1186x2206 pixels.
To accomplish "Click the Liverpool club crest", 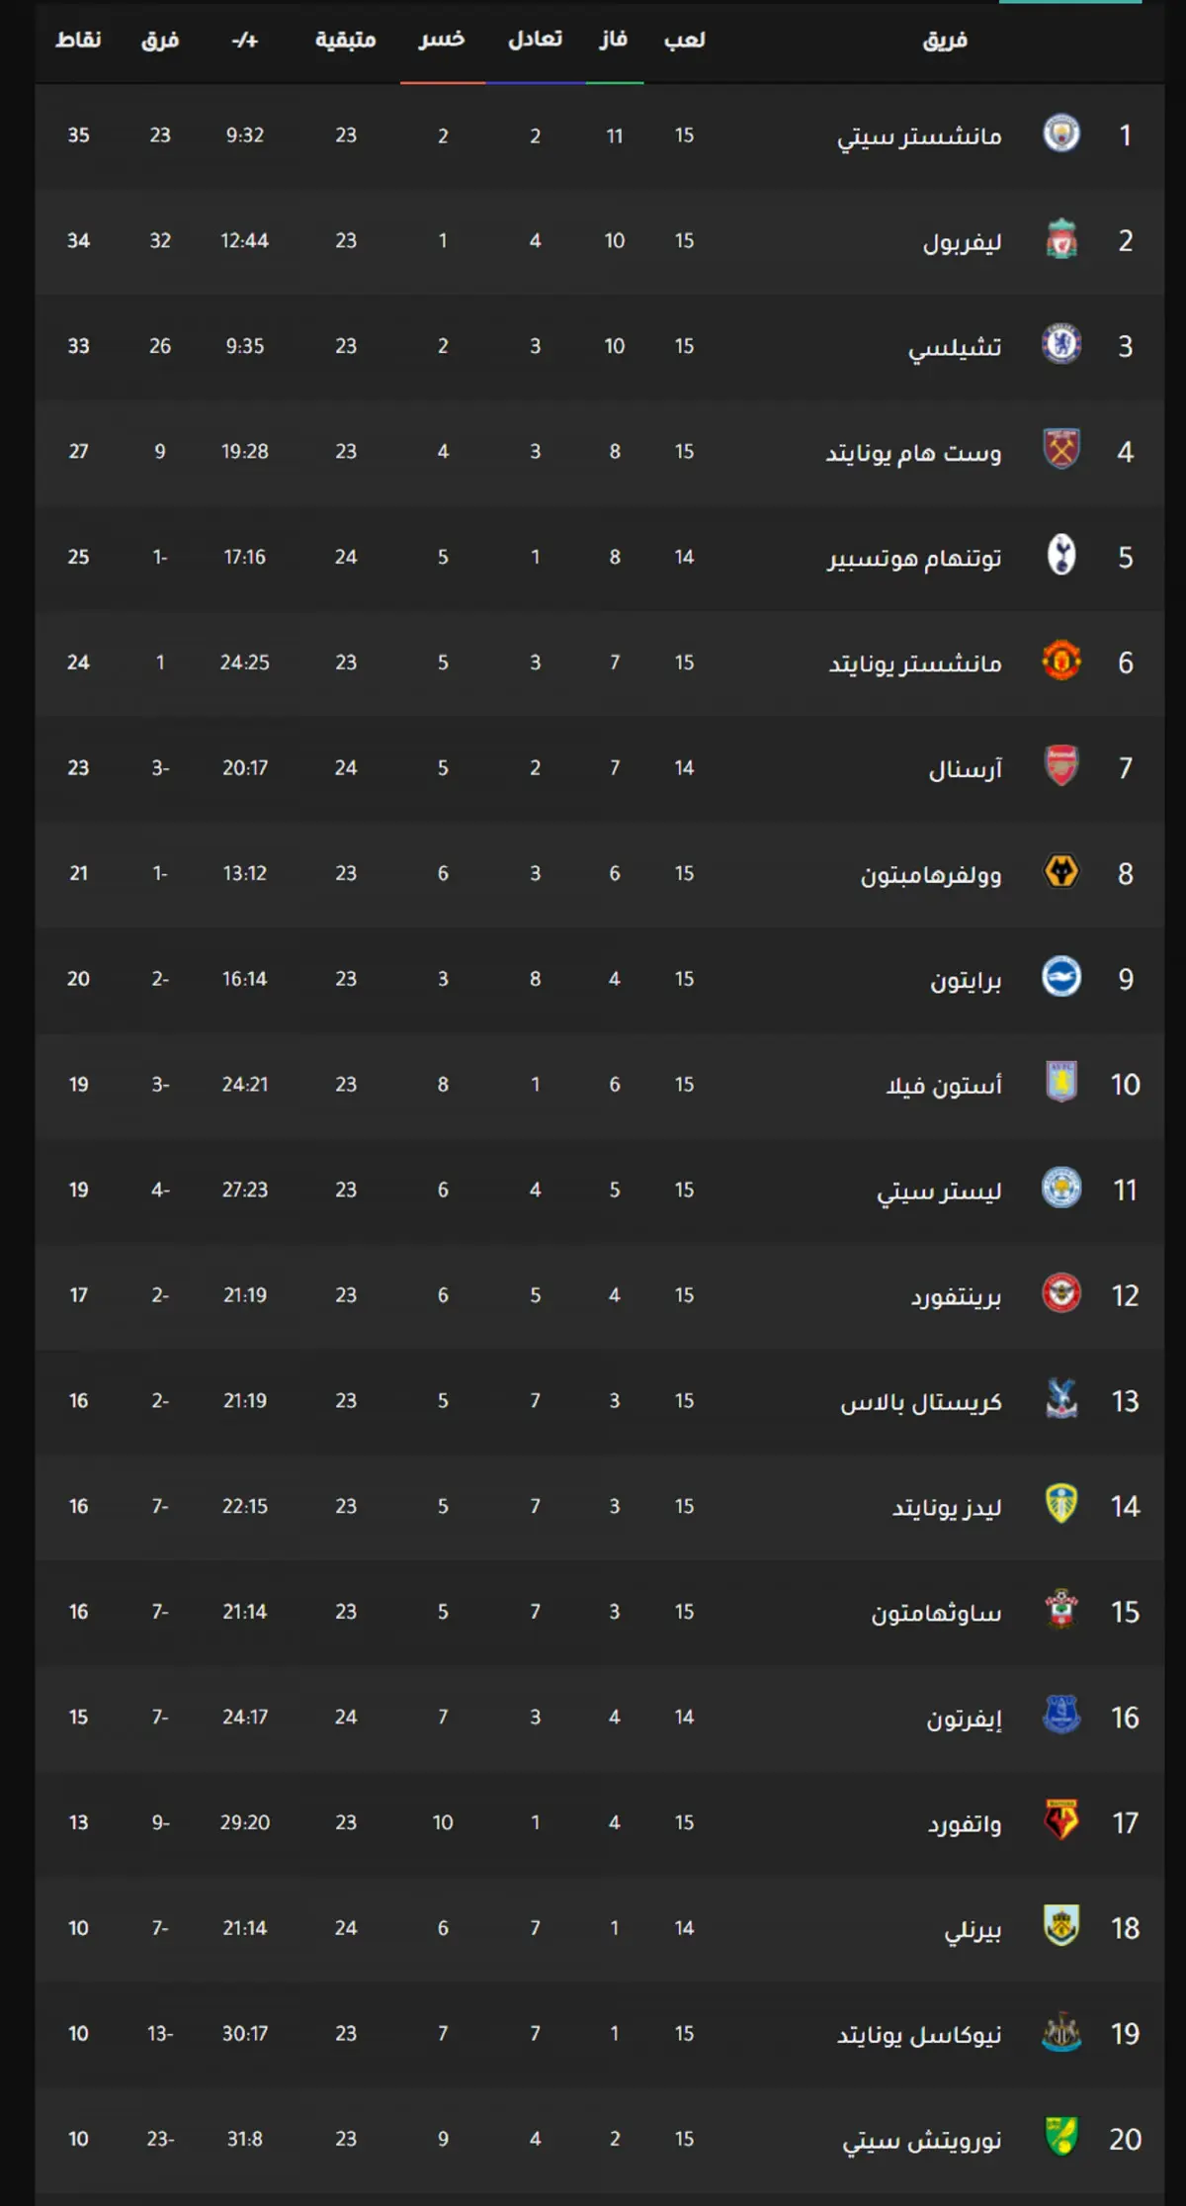I will pos(1061,240).
